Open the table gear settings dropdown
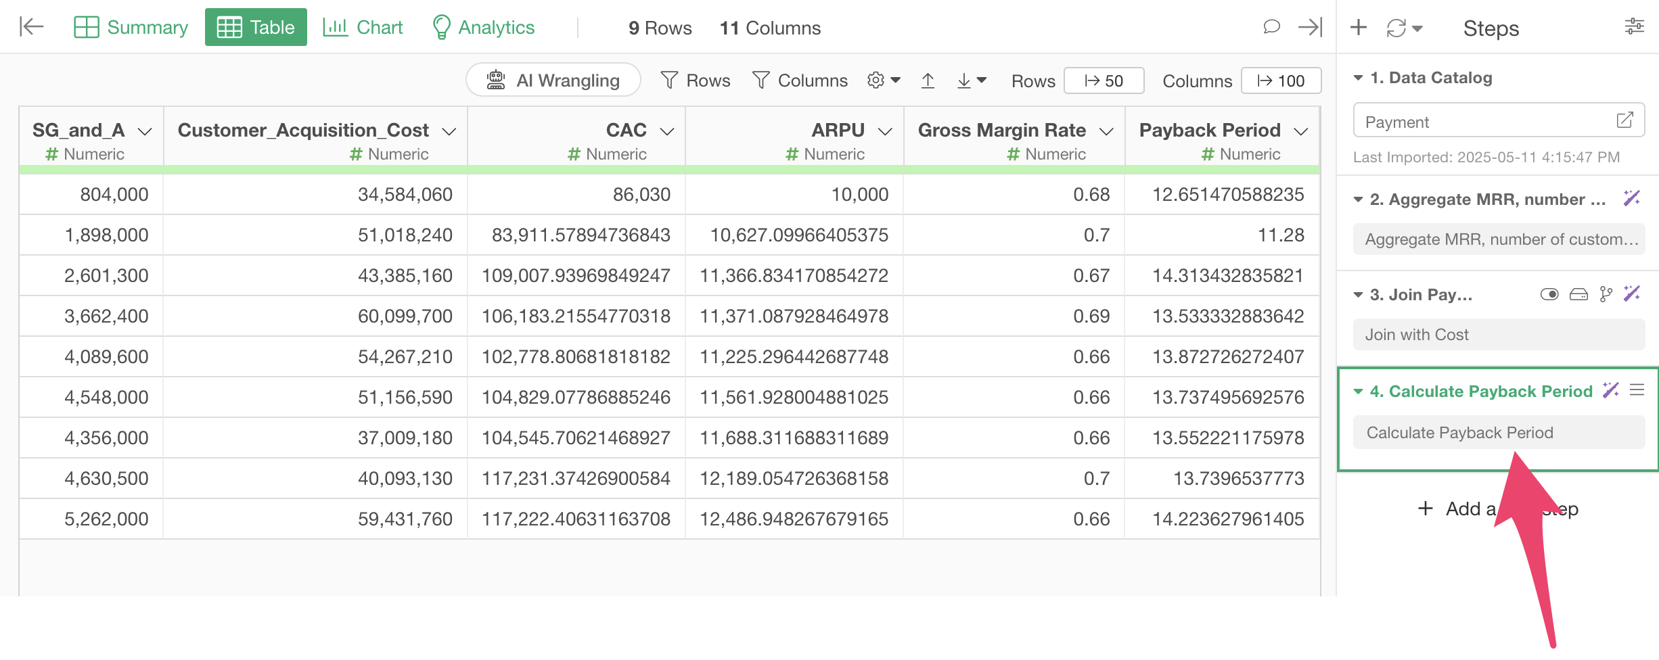Viewport: 1659px width, 660px height. pyautogui.click(x=884, y=80)
